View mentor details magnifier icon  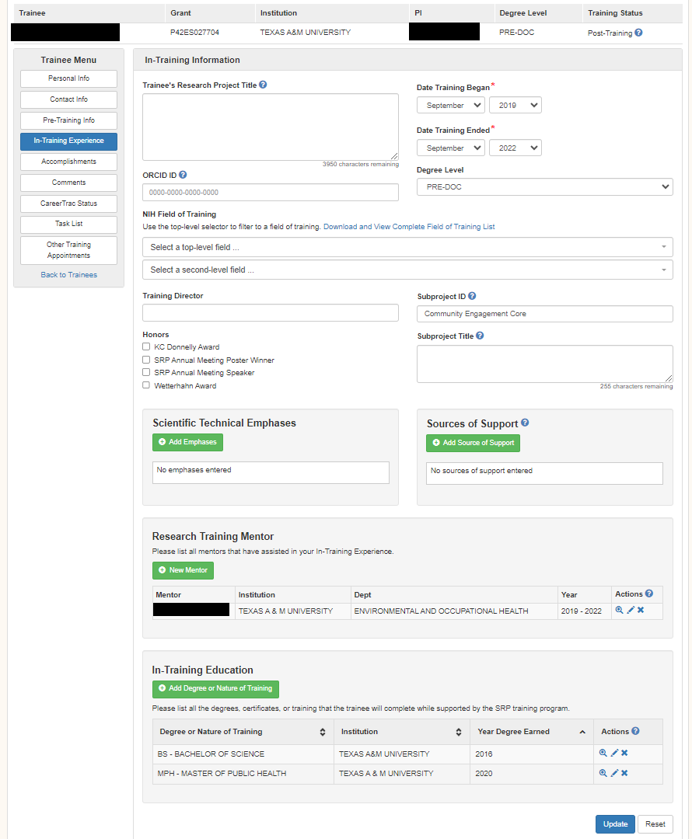620,611
